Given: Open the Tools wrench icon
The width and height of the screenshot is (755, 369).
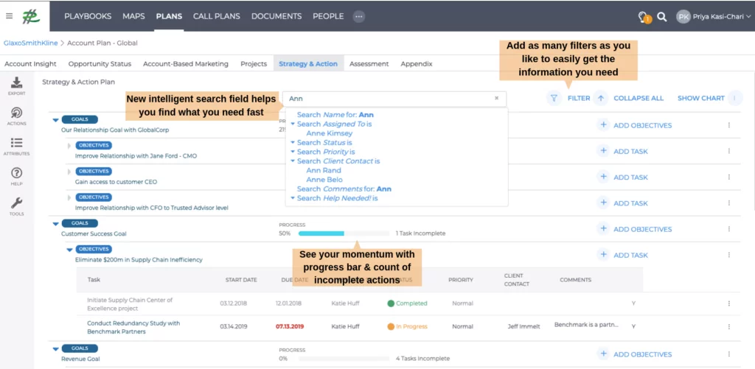Looking at the screenshot, I should [x=16, y=206].
